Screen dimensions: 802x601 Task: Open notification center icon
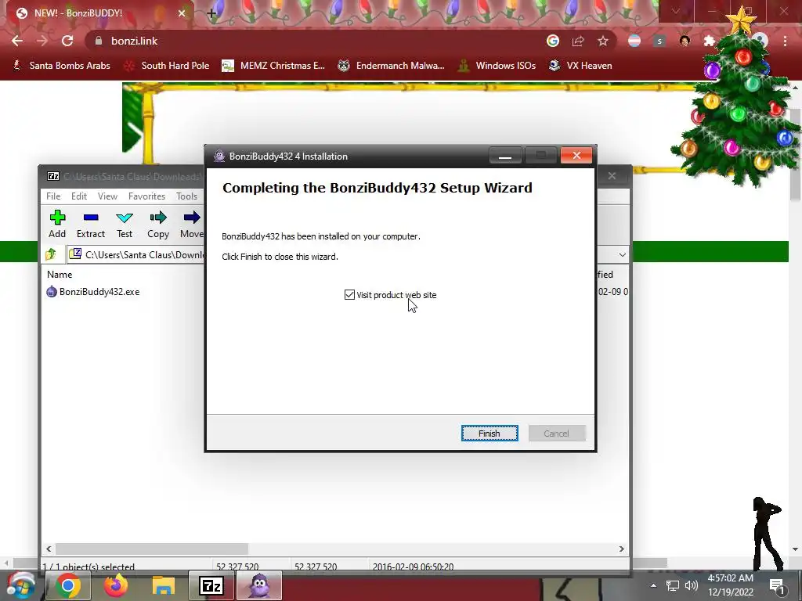(x=778, y=585)
